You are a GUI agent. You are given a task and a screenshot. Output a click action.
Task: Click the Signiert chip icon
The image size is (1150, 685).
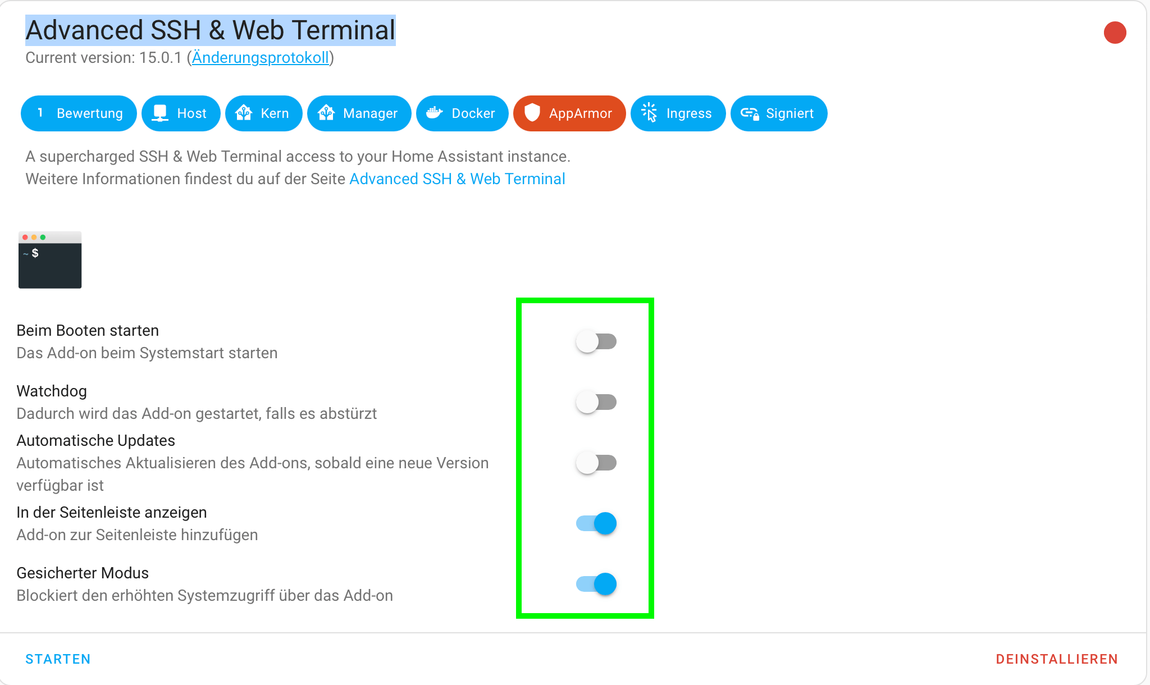[750, 113]
